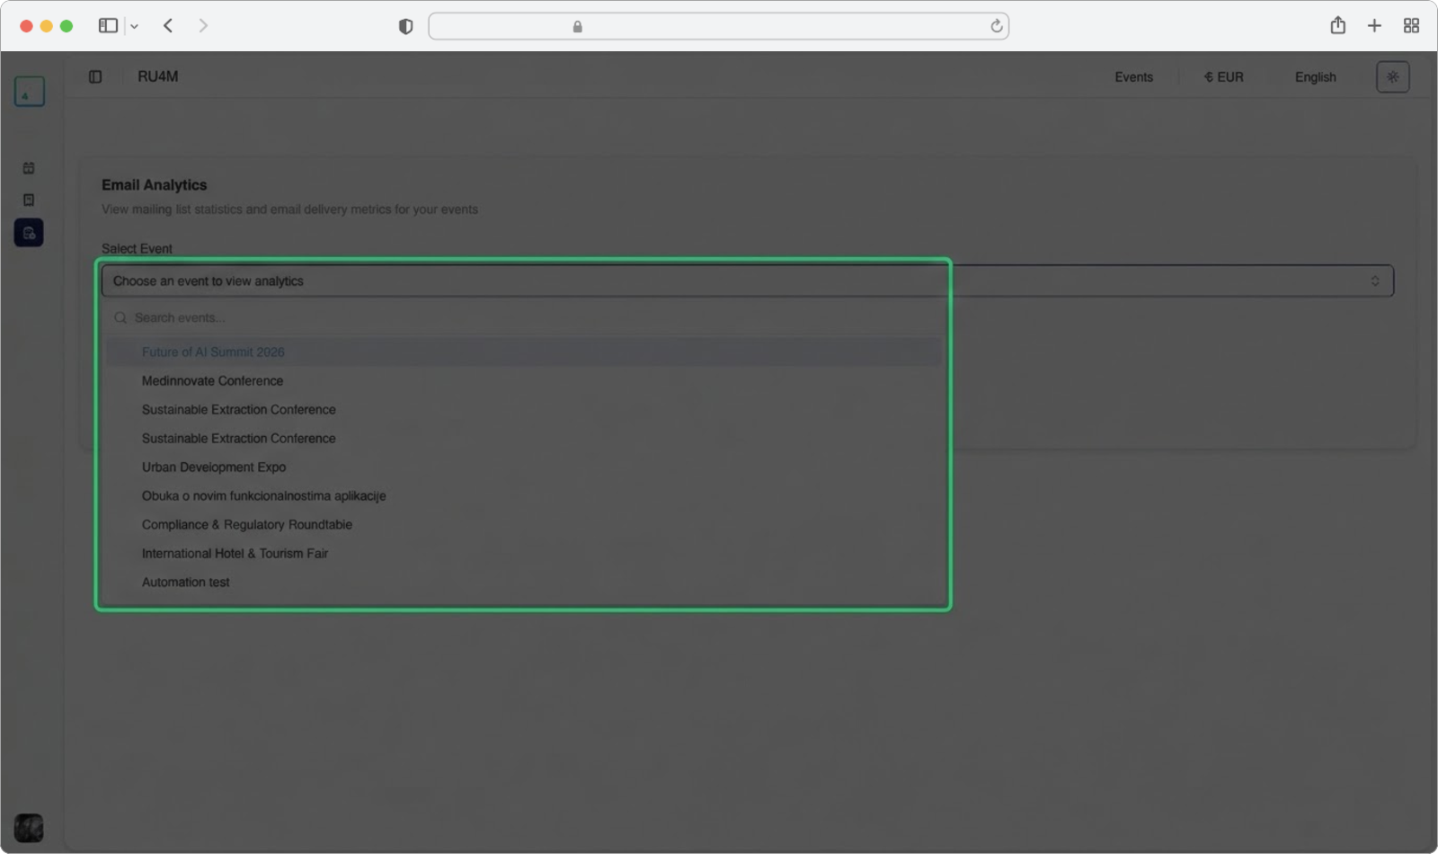Open user avatar at sidebar bottom

click(x=29, y=827)
